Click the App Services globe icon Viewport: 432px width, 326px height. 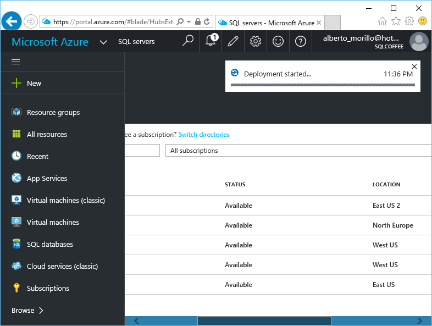point(16,178)
